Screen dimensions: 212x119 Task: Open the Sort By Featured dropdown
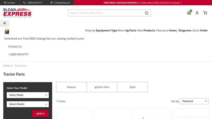(194, 101)
